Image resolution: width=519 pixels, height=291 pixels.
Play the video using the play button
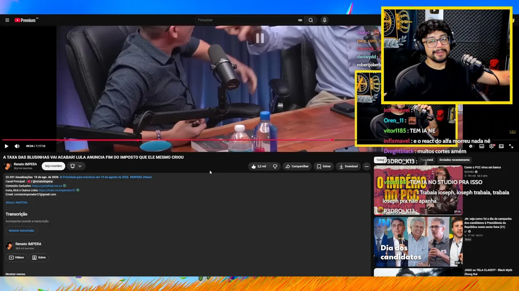click(6, 146)
